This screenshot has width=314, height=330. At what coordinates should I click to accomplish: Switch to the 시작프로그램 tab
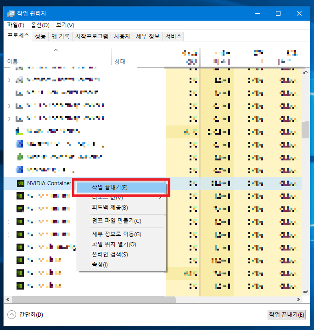pyautogui.click(x=92, y=36)
